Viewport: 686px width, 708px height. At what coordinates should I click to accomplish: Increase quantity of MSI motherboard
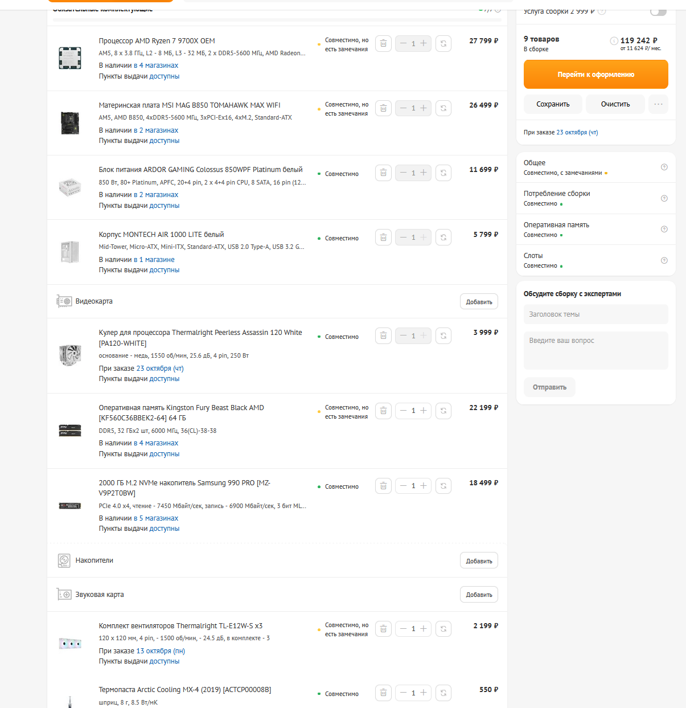coord(424,108)
